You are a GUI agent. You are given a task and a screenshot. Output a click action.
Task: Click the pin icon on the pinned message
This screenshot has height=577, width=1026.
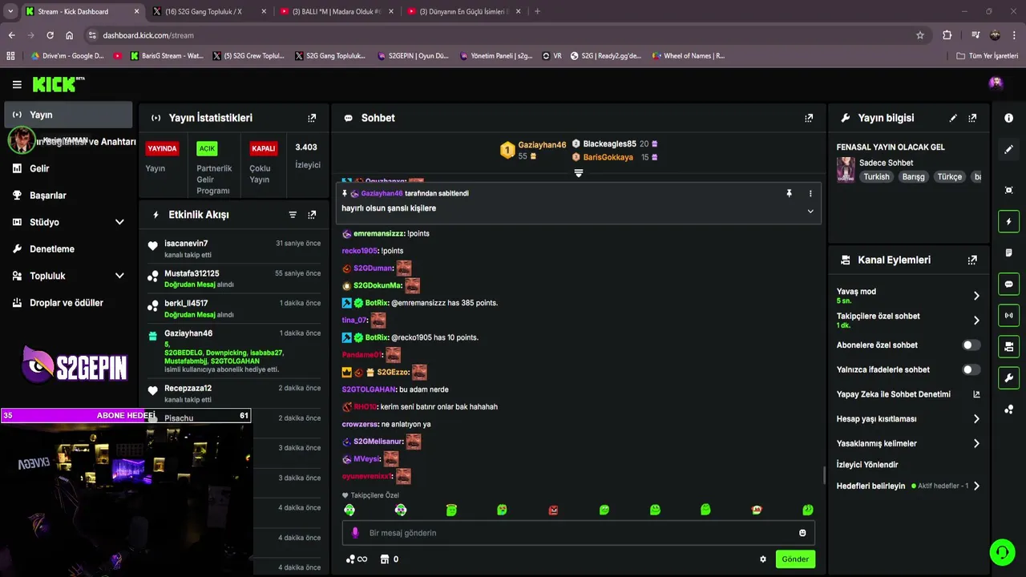tap(789, 193)
